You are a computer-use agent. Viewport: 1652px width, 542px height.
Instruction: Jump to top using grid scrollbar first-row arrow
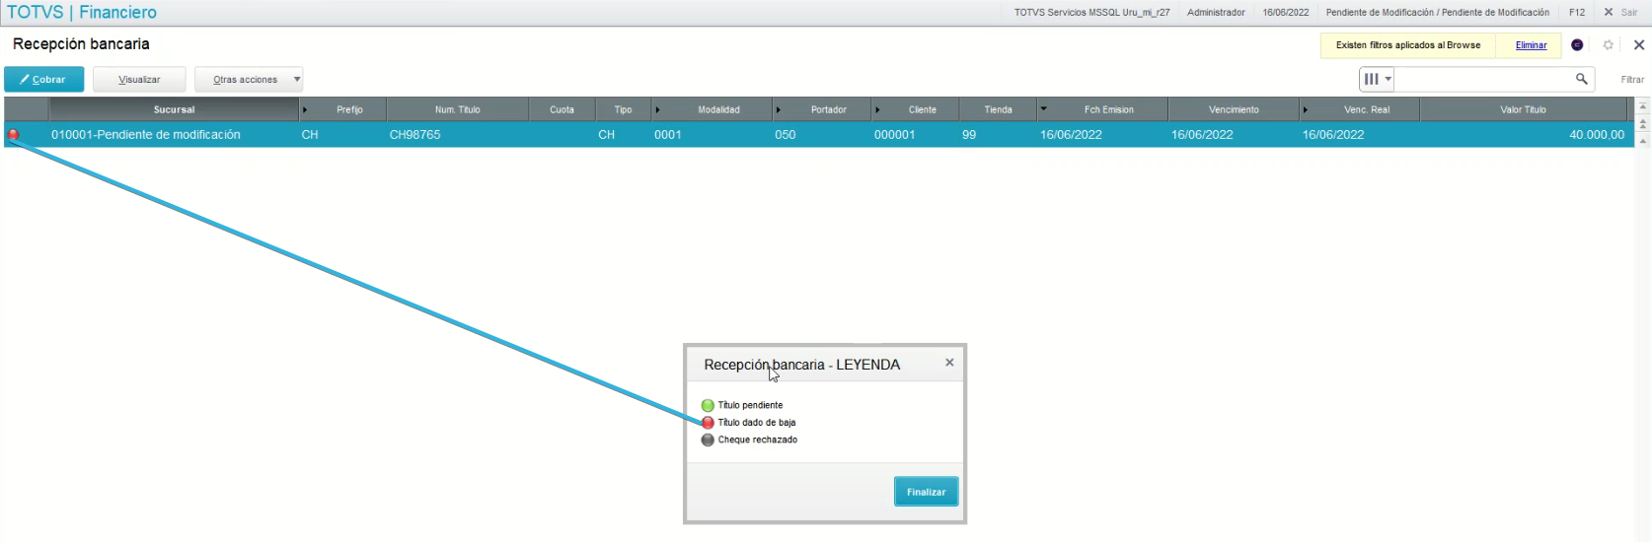point(1643,105)
